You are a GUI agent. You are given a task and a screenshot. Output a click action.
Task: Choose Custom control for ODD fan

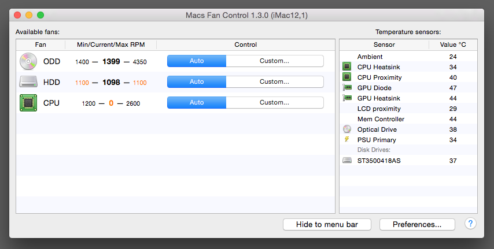pyautogui.click(x=274, y=61)
